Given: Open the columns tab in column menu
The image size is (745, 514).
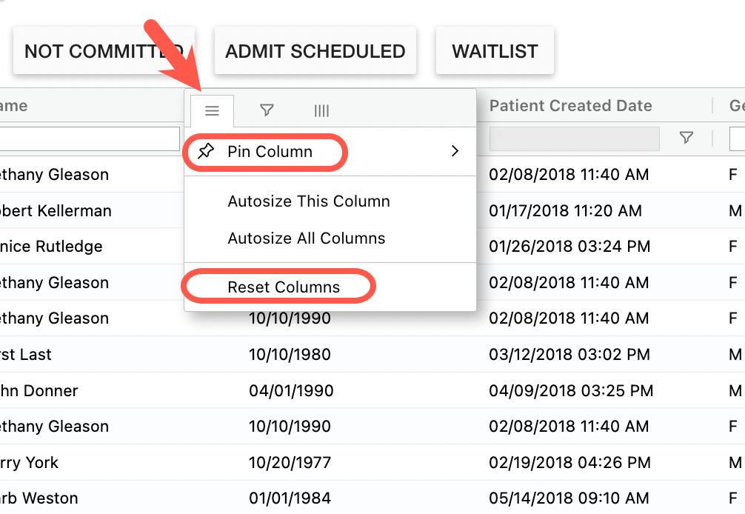Looking at the screenshot, I should tap(321, 111).
